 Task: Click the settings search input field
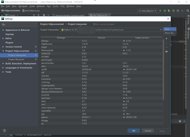tap(19, 25)
